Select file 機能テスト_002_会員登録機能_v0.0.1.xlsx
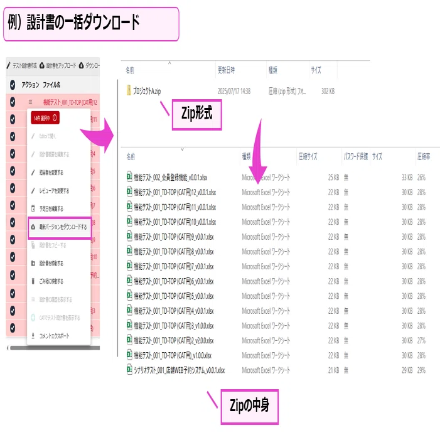 click(170, 178)
